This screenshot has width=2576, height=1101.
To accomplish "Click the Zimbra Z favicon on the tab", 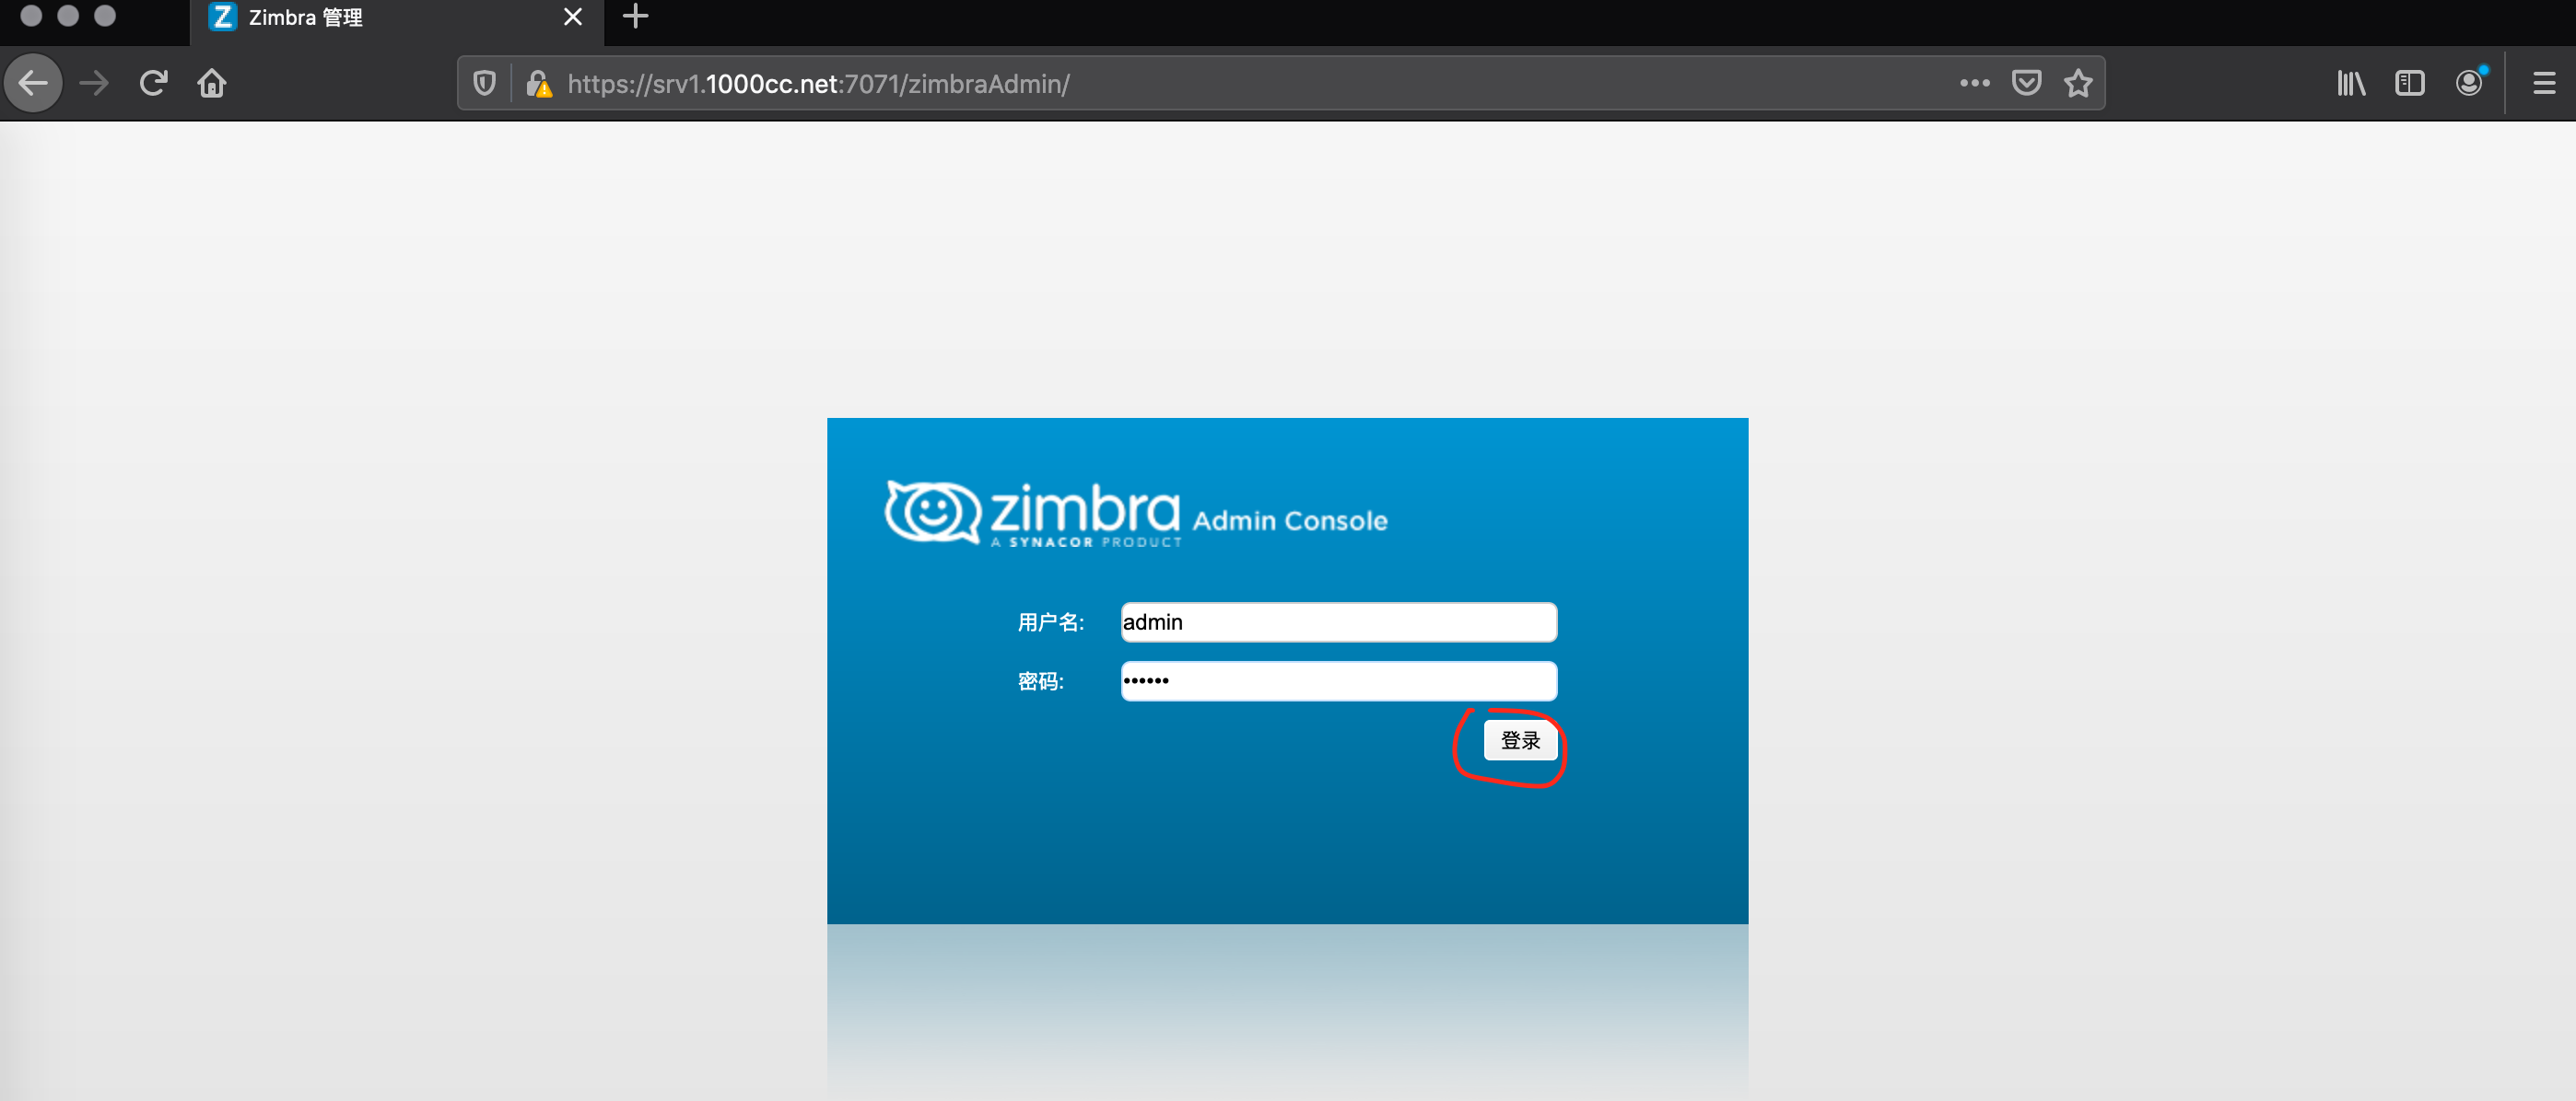I will click(222, 17).
